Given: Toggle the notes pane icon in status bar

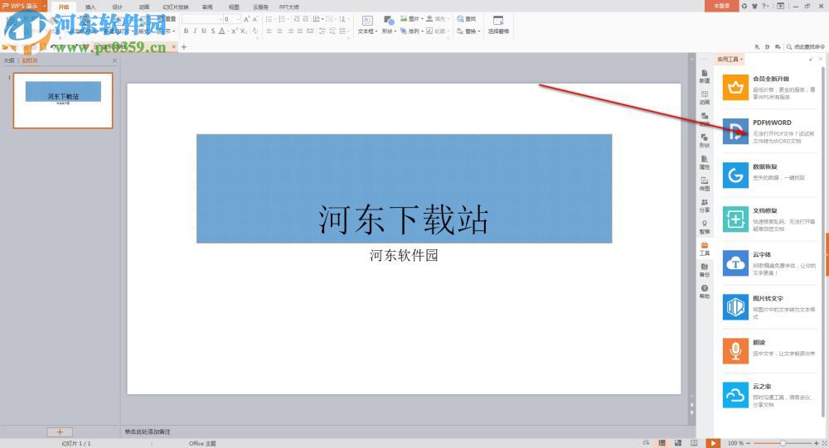Looking at the screenshot, I should coord(646,443).
